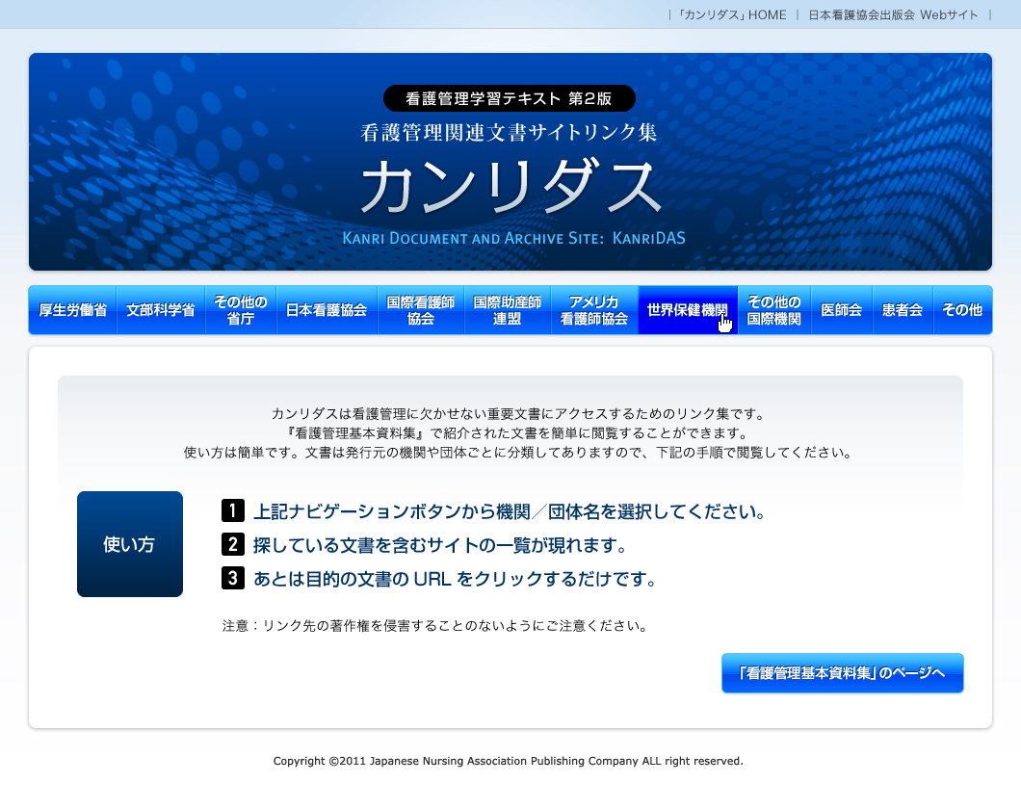Click the step 2 number icon

click(x=233, y=544)
